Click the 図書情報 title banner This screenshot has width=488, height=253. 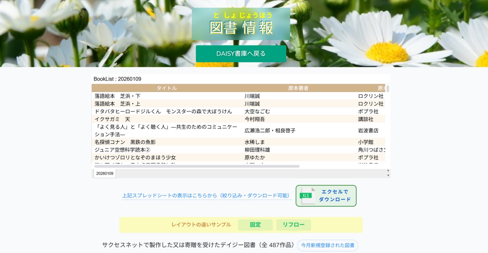point(241,24)
